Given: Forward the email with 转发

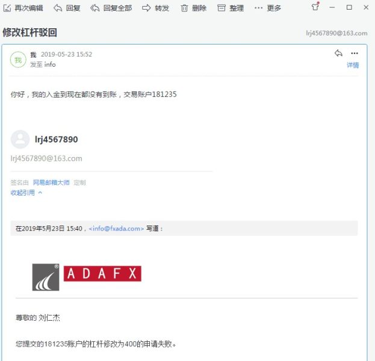Looking at the screenshot, I should click(x=155, y=8).
